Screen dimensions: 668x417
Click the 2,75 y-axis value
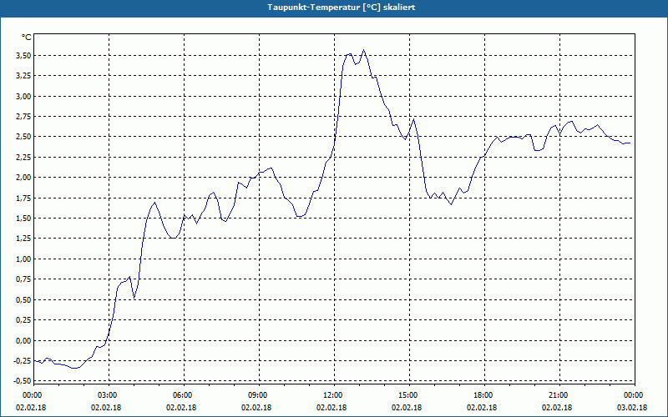[23, 117]
